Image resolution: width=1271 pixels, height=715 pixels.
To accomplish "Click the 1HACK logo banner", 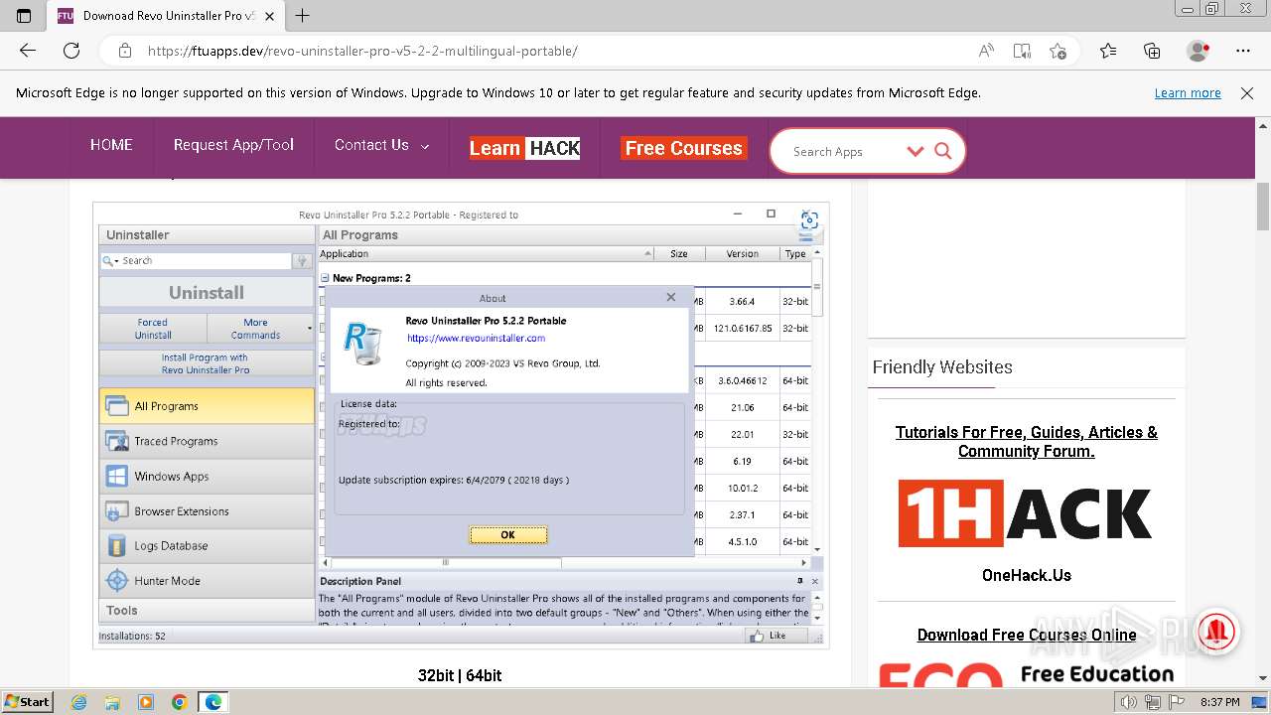I will (1026, 513).
